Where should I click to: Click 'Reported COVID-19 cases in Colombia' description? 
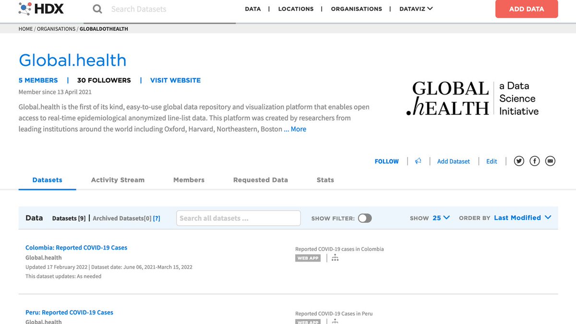pos(339,249)
